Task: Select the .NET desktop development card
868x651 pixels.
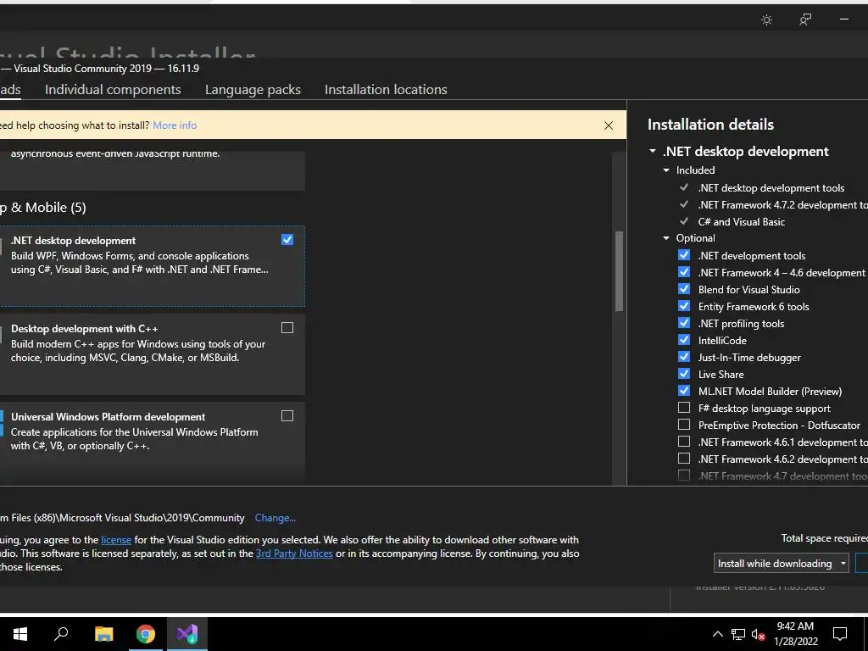Action: tap(153, 265)
